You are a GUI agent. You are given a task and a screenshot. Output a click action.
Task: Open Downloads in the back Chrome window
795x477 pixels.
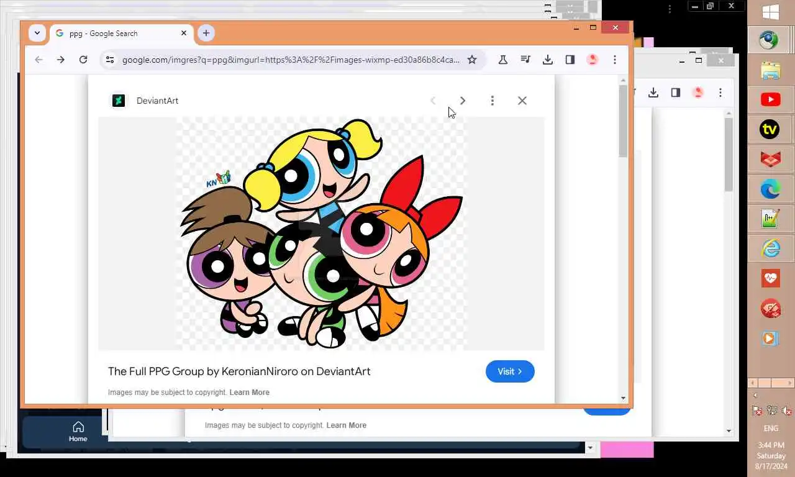tap(653, 93)
